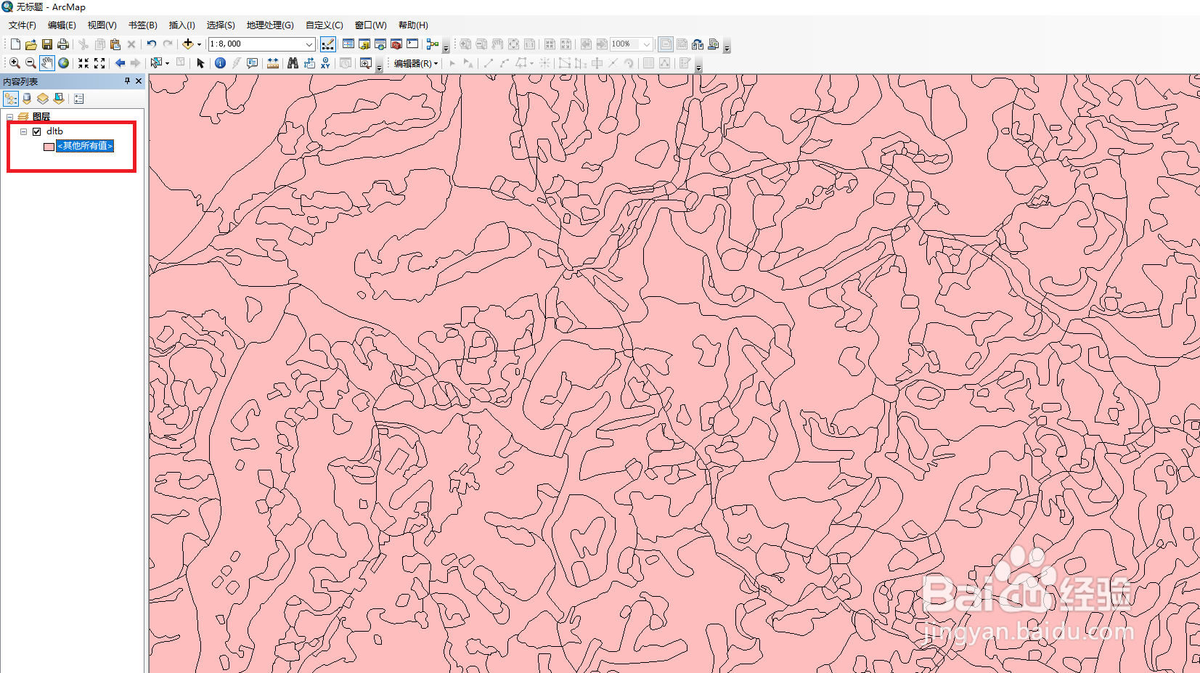Open the 窗口(W) menu

[x=370, y=25]
